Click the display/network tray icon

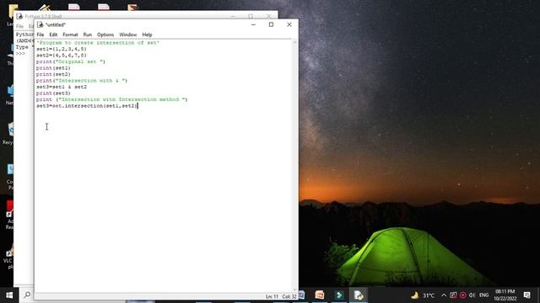453,295
